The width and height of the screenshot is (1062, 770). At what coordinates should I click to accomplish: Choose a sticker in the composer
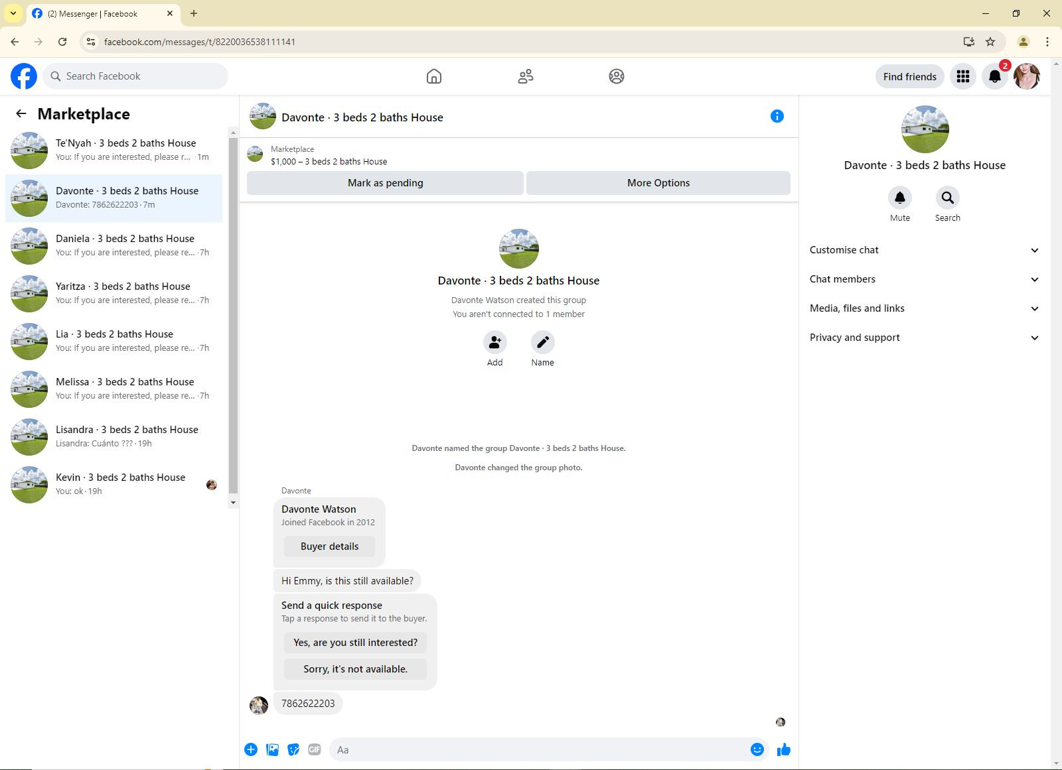coord(293,749)
